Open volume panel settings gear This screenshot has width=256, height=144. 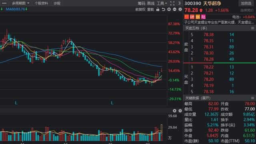[x=180, y=111]
